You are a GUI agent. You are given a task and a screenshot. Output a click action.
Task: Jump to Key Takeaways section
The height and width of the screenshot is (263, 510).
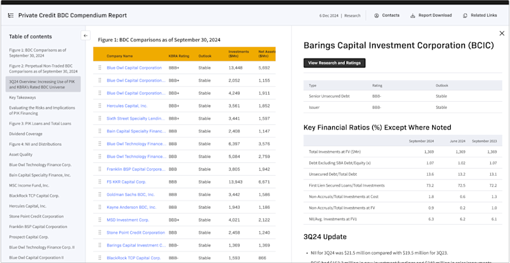coord(22,97)
